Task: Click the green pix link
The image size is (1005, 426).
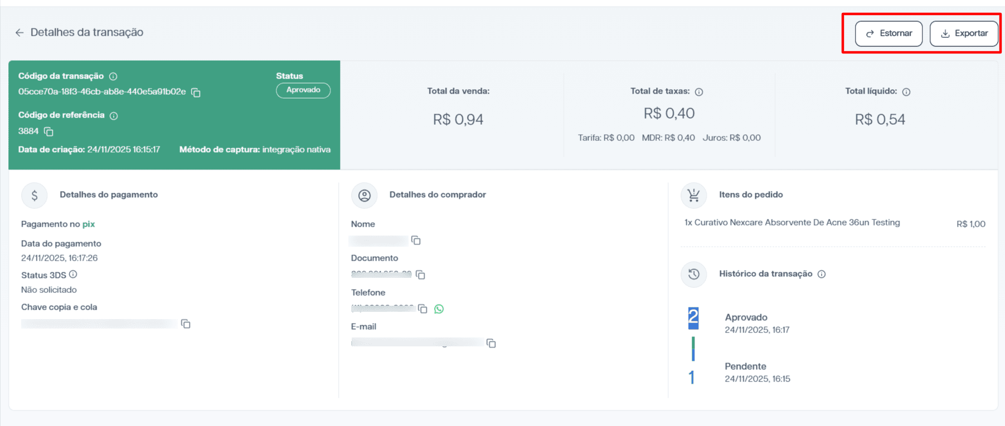Action: [x=89, y=224]
